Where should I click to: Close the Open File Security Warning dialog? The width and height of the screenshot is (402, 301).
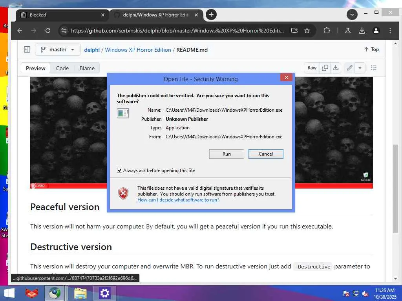point(286,77)
